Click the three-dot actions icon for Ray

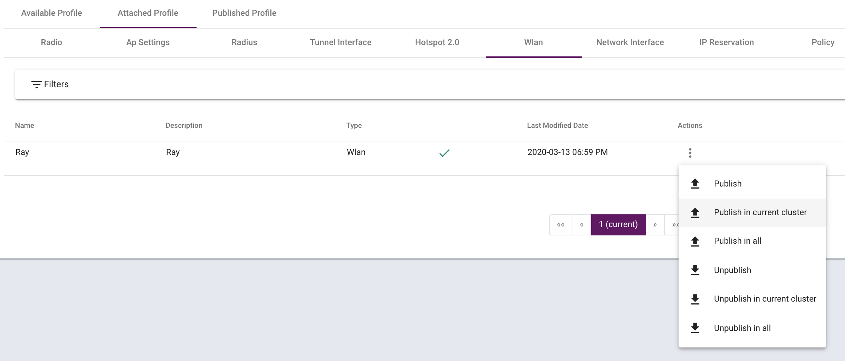(690, 153)
